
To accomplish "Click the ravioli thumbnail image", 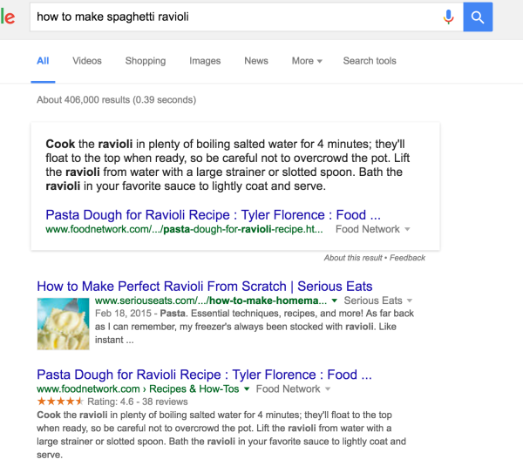I will (x=63, y=324).
